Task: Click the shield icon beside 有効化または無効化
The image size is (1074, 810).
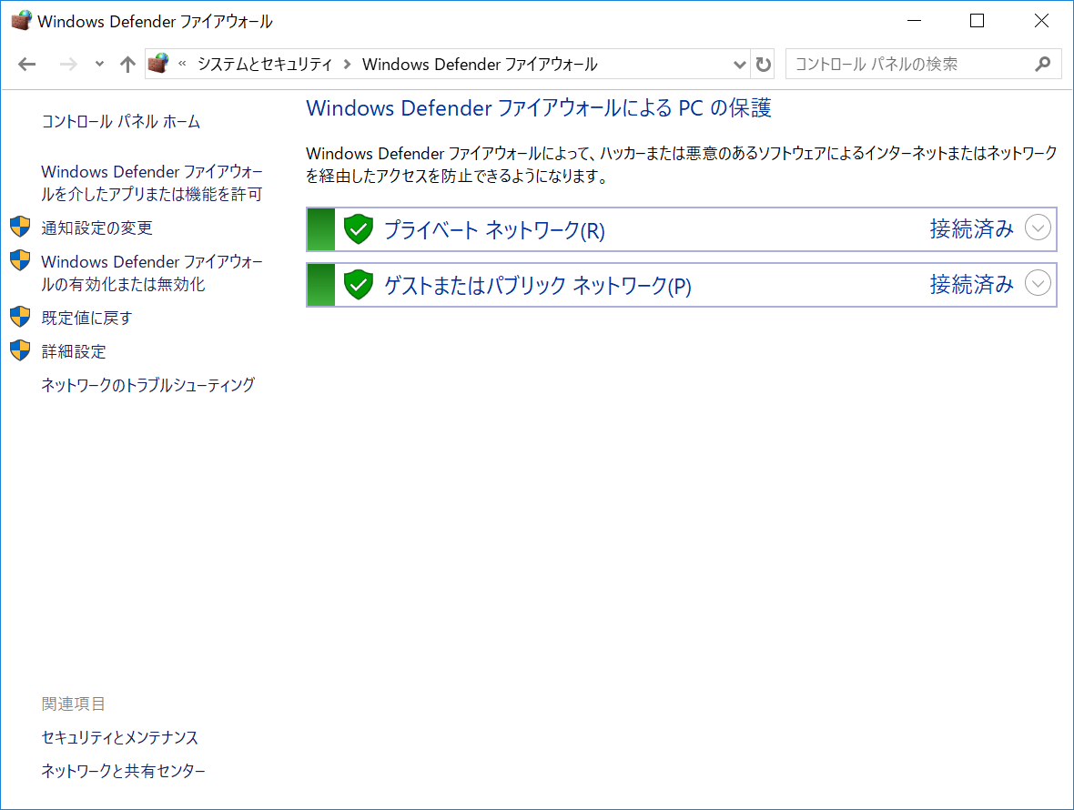Action: click(x=21, y=260)
